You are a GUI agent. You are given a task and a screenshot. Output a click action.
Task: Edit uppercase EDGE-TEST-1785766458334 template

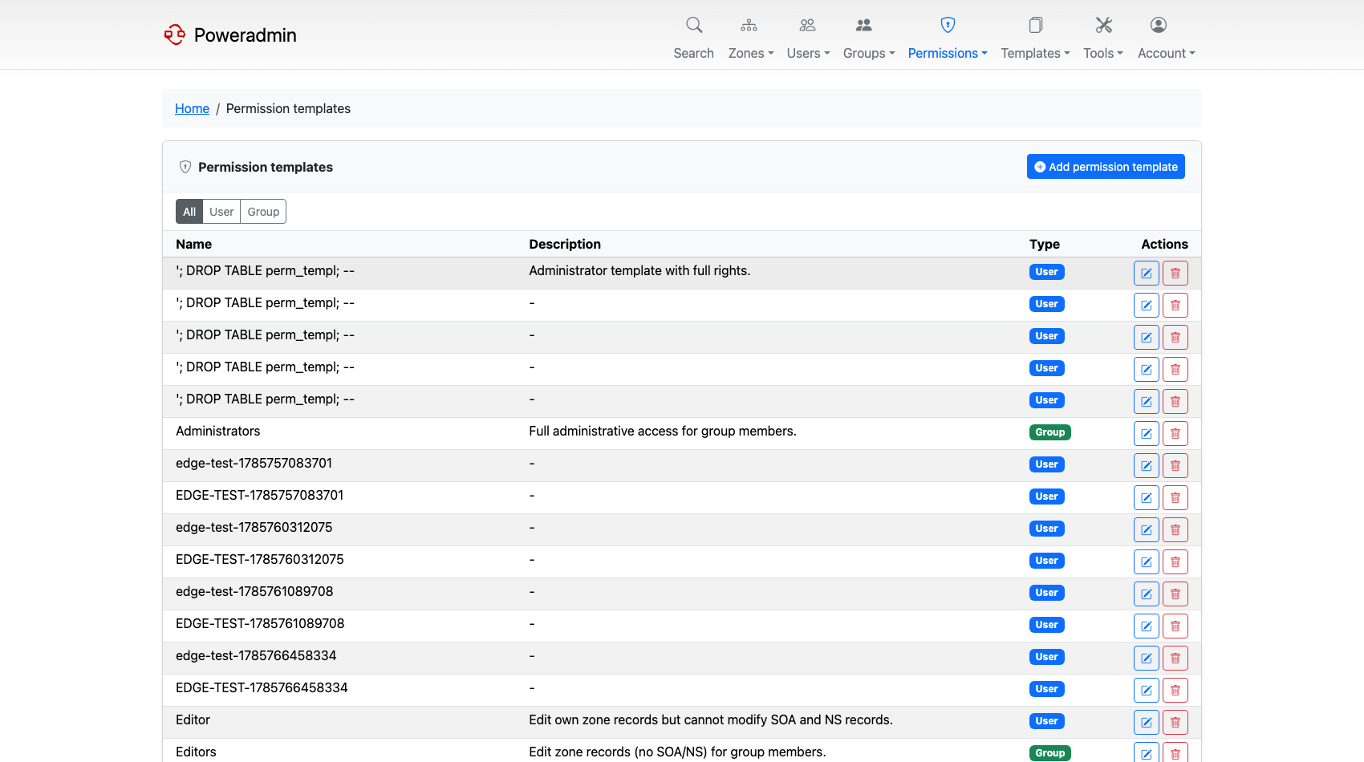point(1147,690)
